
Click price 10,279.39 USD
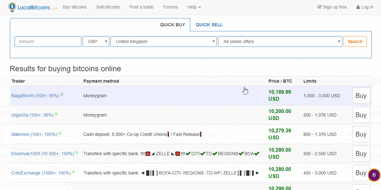click(x=280, y=134)
